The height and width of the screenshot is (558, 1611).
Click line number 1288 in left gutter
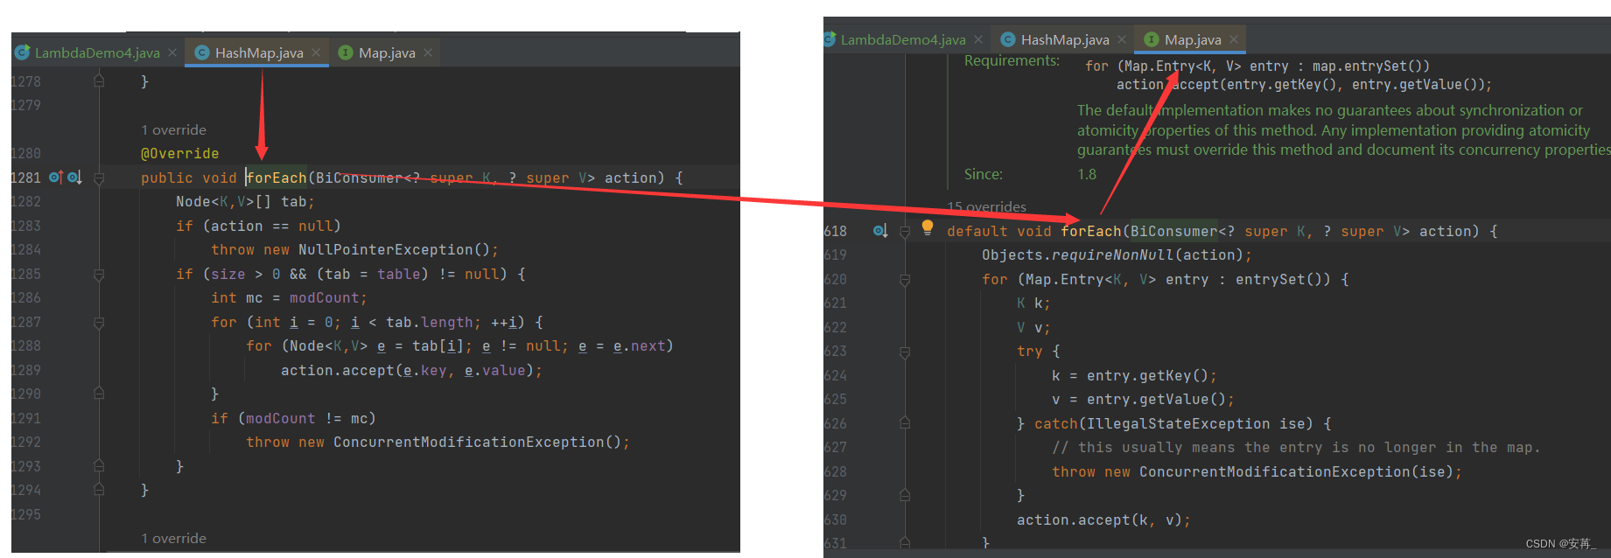(x=25, y=346)
